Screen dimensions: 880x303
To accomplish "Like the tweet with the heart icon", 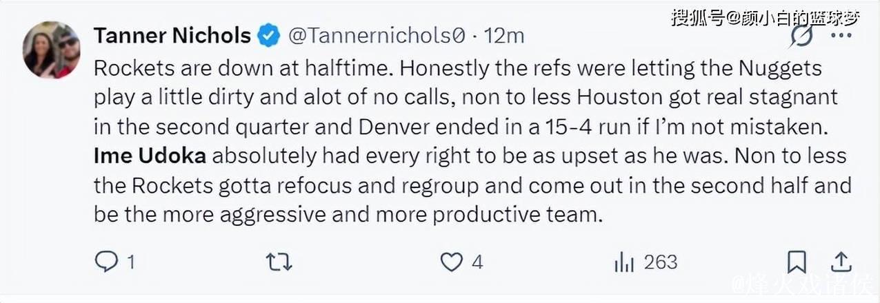I will tap(451, 262).
